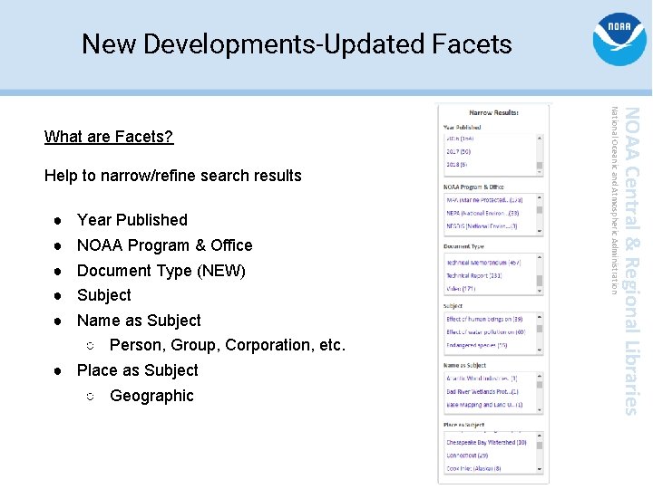Click Place as Subject bullet on slide
Viewport: 653px width, 489px height.
(x=138, y=370)
